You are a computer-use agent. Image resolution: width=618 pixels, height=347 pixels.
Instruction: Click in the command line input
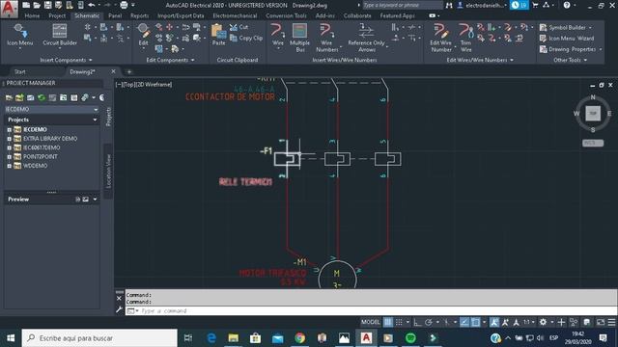pyautogui.click(x=371, y=310)
